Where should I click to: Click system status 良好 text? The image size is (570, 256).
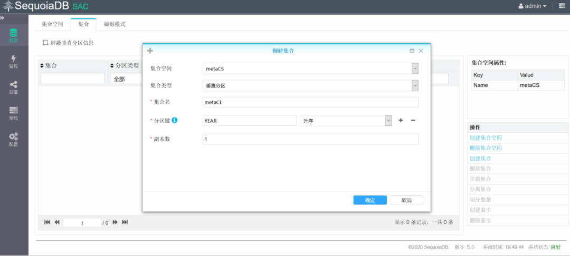pyautogui.click(x=555, y=247)
